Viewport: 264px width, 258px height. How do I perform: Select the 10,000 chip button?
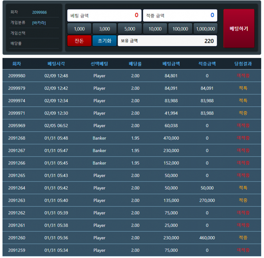(155, 29)
